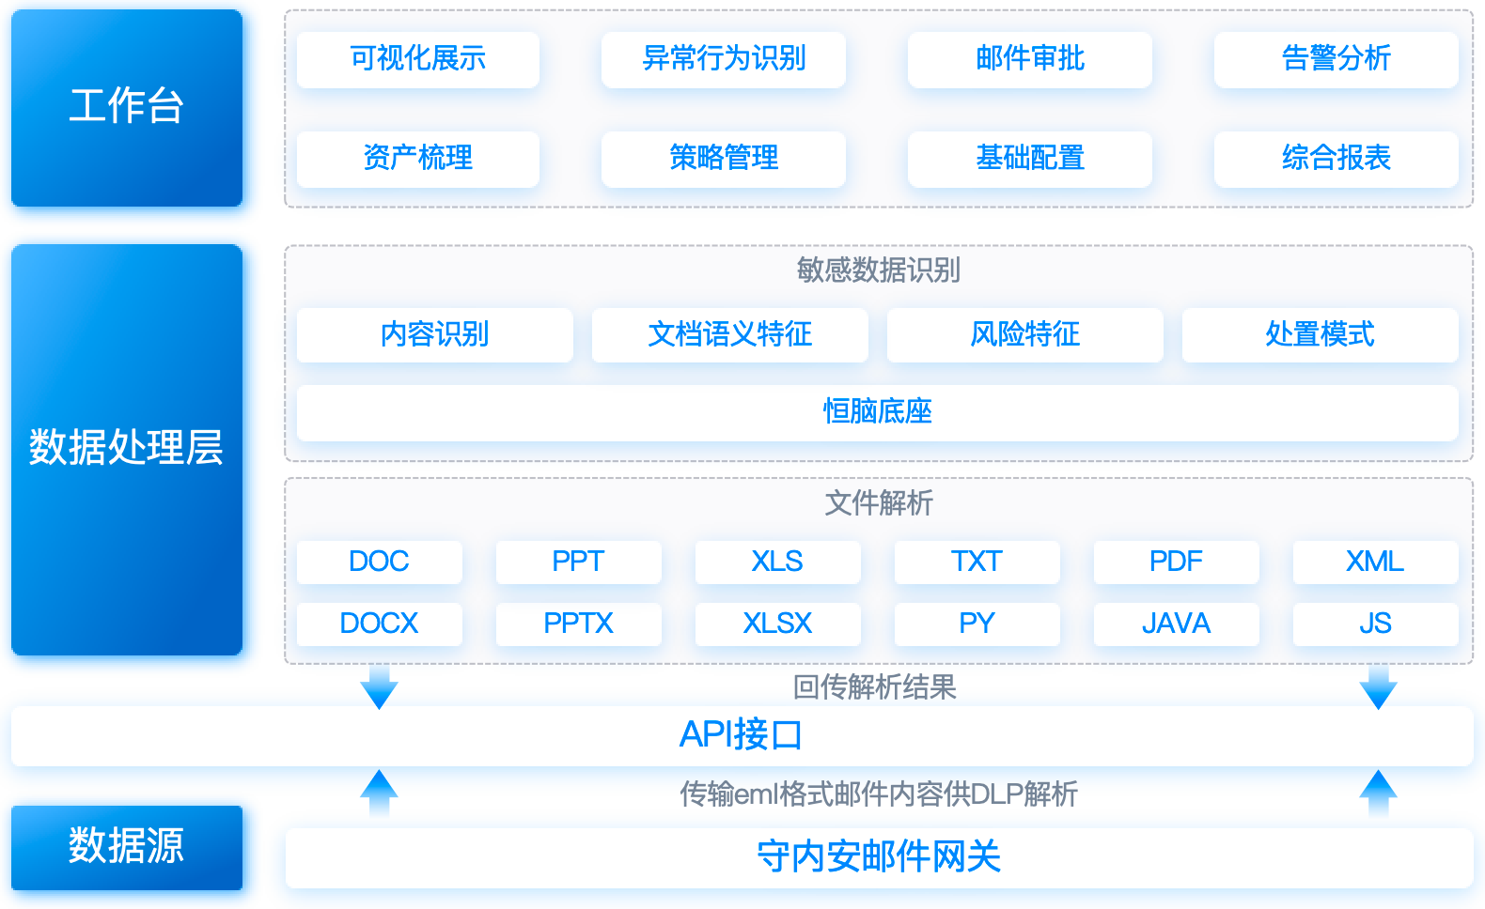1485x909 pixels.
Task: Select the PPT file type box
Action: click(x=579, y=562)
